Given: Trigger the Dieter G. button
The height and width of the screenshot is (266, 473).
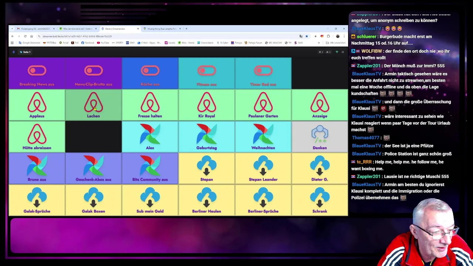Looking at the screenshot, I should tap(320, 169).
